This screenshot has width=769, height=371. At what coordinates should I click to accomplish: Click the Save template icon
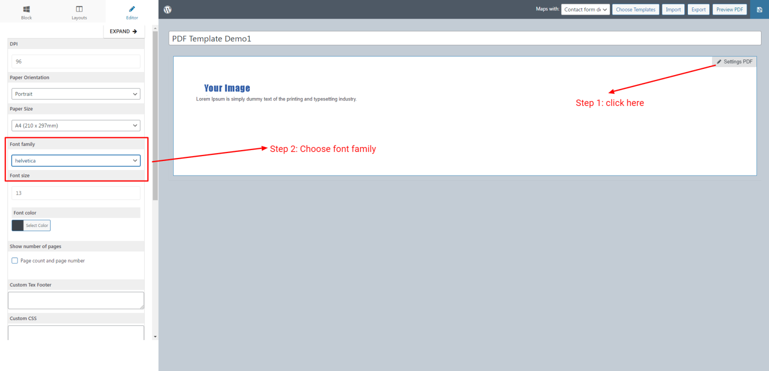(x=759, y=9)
